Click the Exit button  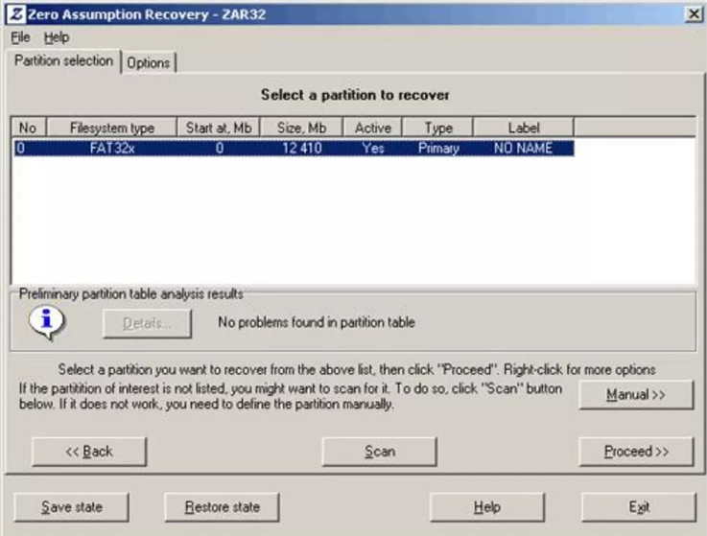pyautogui.click(x=639, y=507)
